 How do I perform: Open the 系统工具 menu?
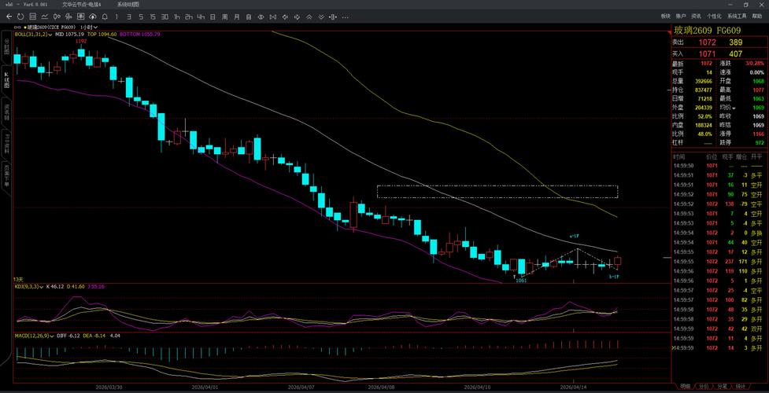(x=736, y=17)
